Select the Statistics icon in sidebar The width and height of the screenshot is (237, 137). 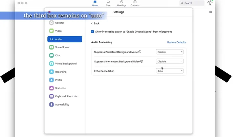click(51, 88)
